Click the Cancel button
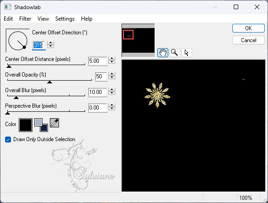 tap(248, 40)
